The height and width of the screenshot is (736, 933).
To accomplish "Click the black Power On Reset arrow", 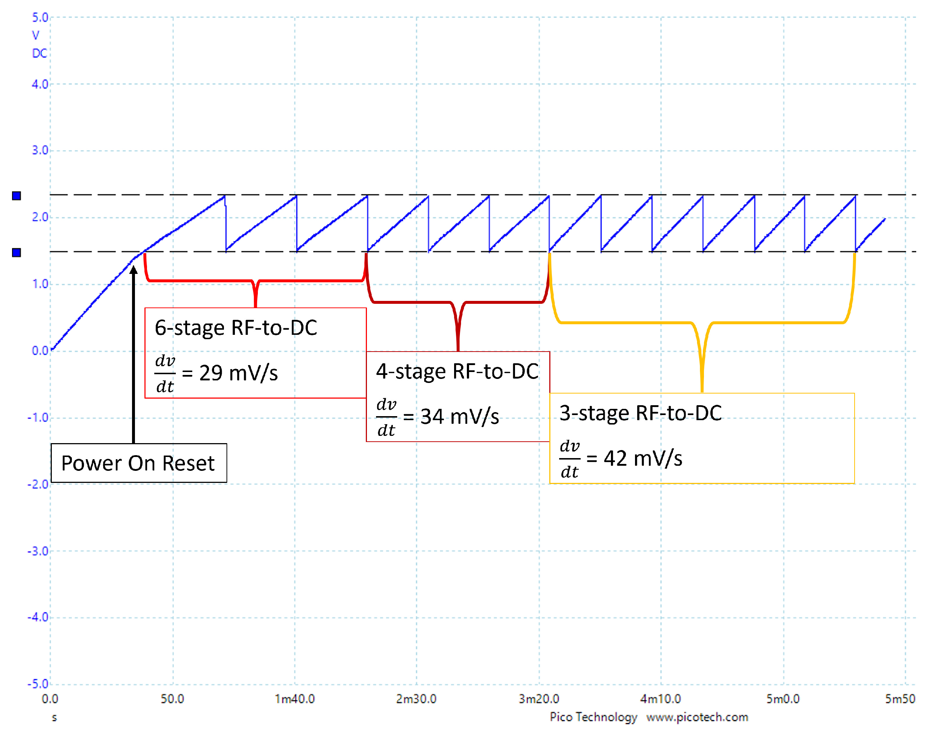I will pos(133,353).
